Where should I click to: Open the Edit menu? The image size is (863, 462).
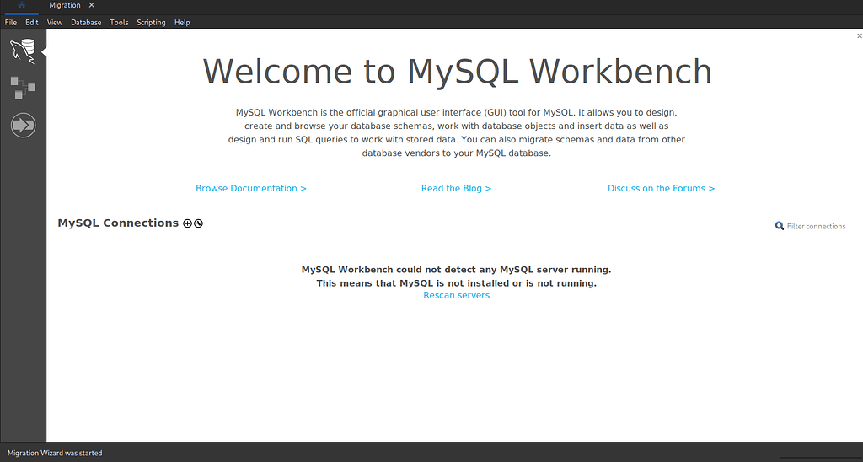pos(32,23)
